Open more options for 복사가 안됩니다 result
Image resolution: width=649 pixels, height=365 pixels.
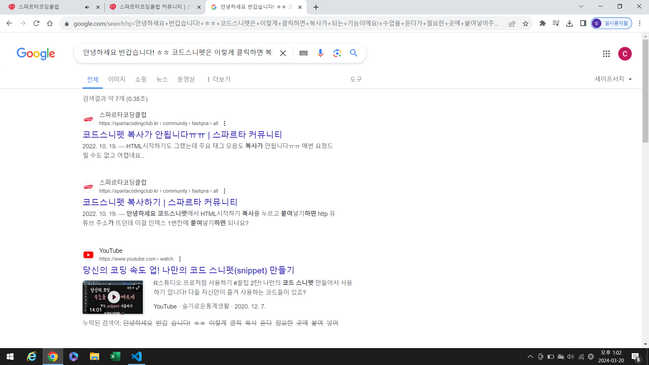click(x=224, y=123)
